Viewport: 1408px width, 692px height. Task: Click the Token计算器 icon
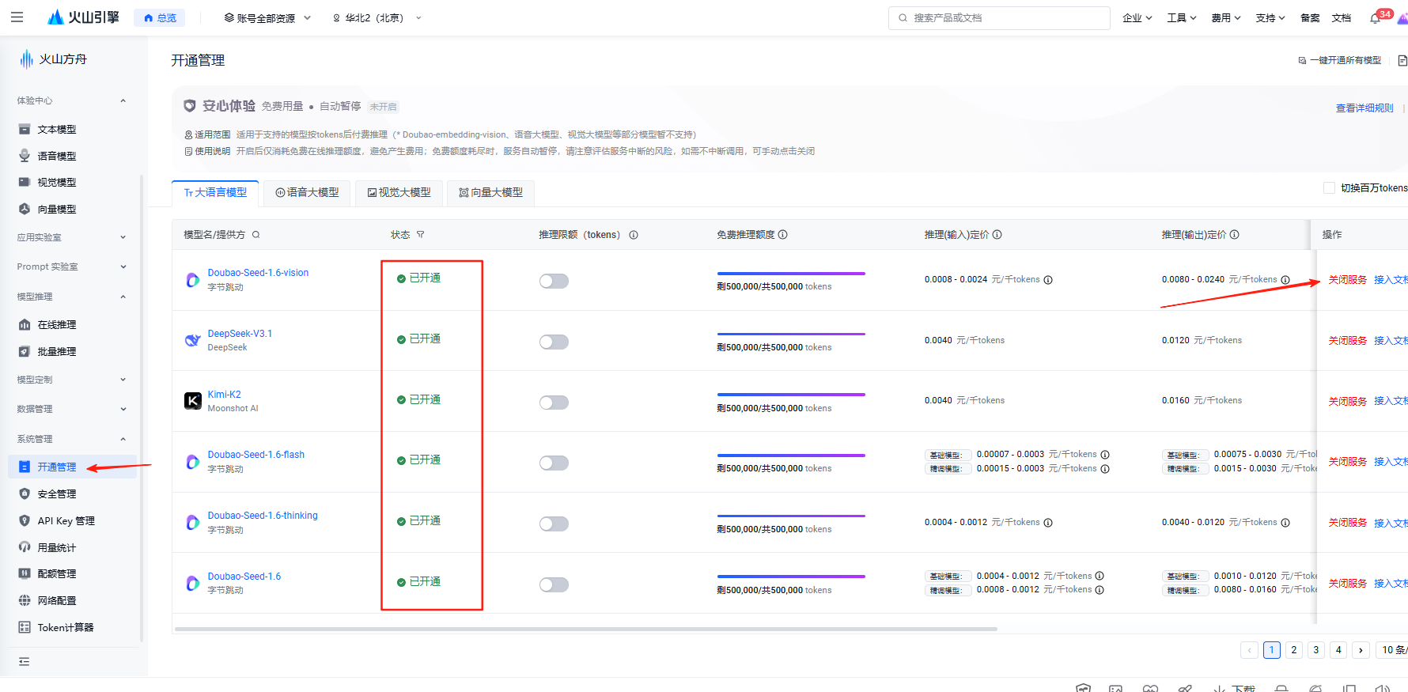point(25,627)
